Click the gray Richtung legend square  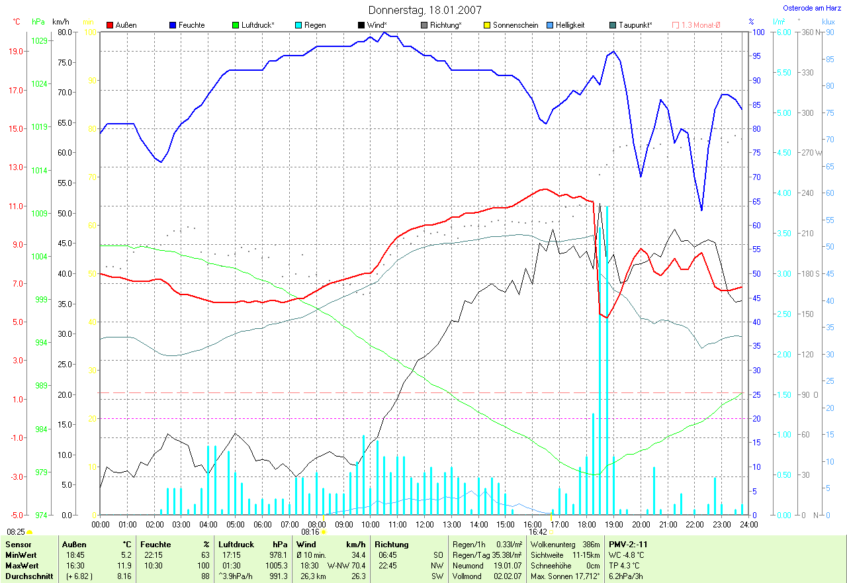point(424,25)
